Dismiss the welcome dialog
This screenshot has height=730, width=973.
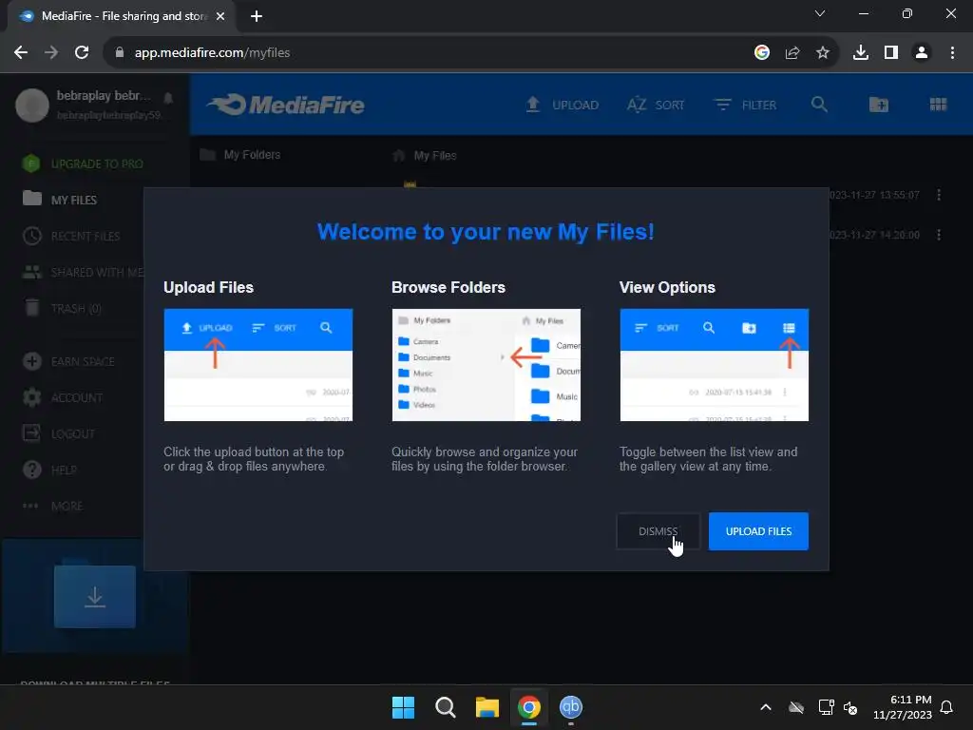(x=658, y=531)
